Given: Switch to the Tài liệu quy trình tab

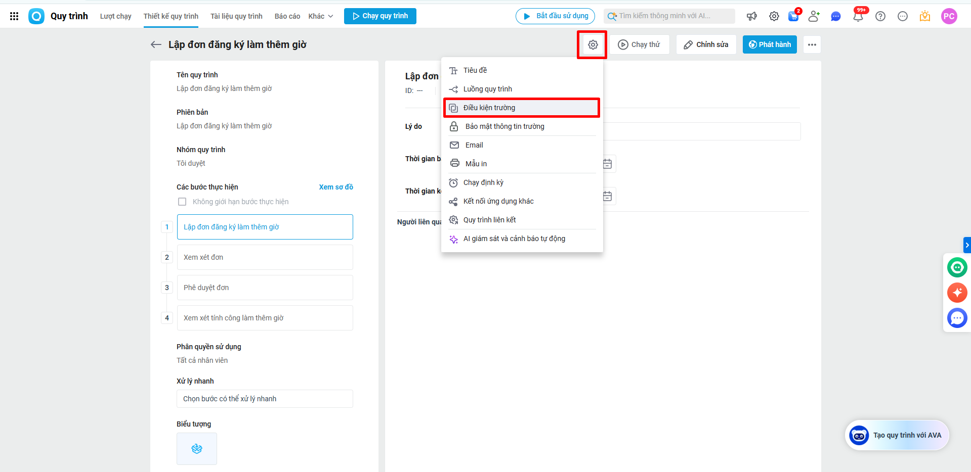Looking at the screenshot, I should tap(236, 16).
